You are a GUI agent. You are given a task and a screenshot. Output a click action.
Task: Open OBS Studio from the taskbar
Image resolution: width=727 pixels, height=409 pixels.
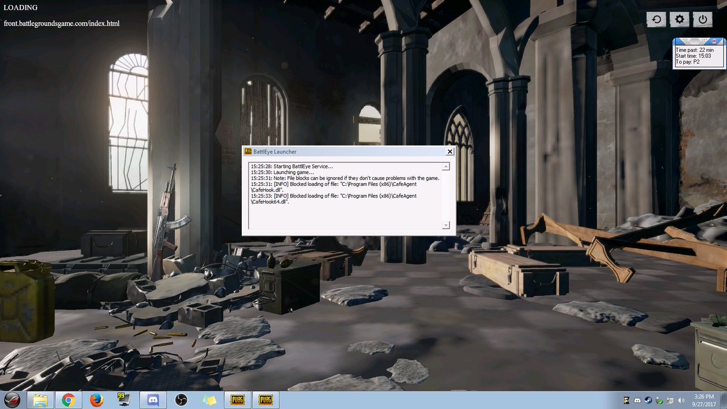point(180,400)
